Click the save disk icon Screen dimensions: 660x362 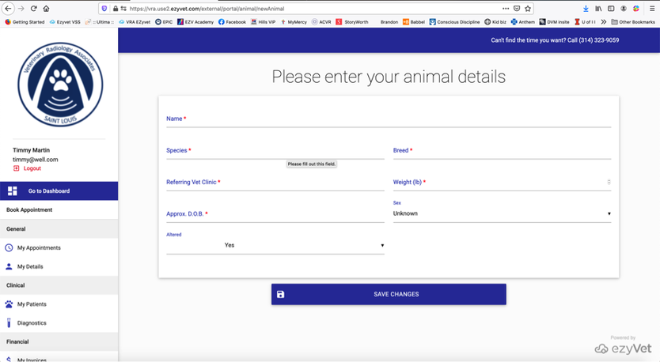(280, 294)
